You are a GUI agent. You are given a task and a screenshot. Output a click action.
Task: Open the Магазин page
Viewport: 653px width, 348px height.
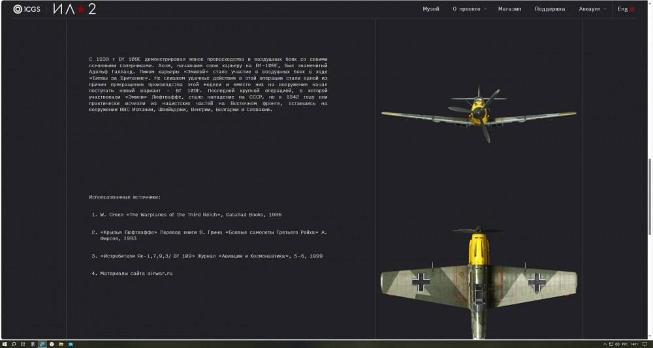click(x=509, y=8)
